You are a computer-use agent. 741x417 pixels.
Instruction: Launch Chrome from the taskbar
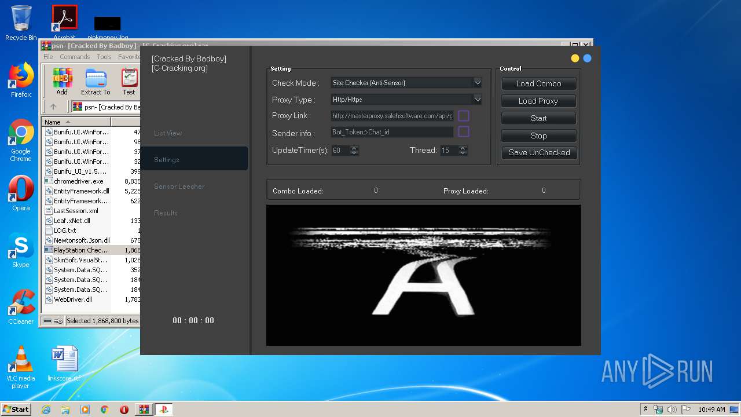coord(104,409)
